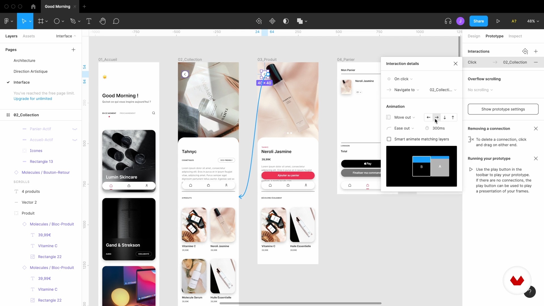Click the Share button

[x=479, y=21]
